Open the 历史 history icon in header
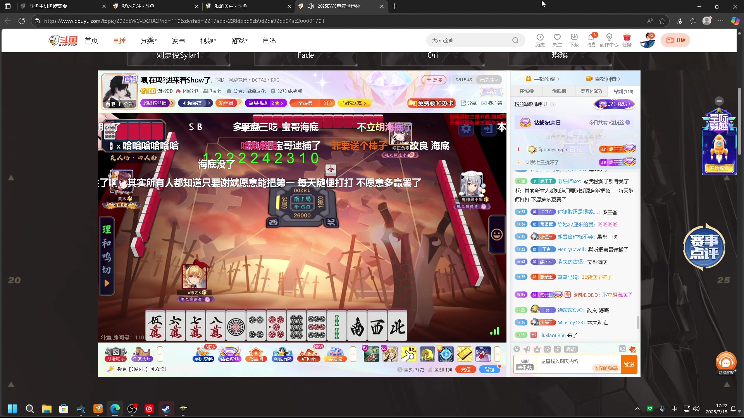The image size is (744, 418). click(540, 40)
